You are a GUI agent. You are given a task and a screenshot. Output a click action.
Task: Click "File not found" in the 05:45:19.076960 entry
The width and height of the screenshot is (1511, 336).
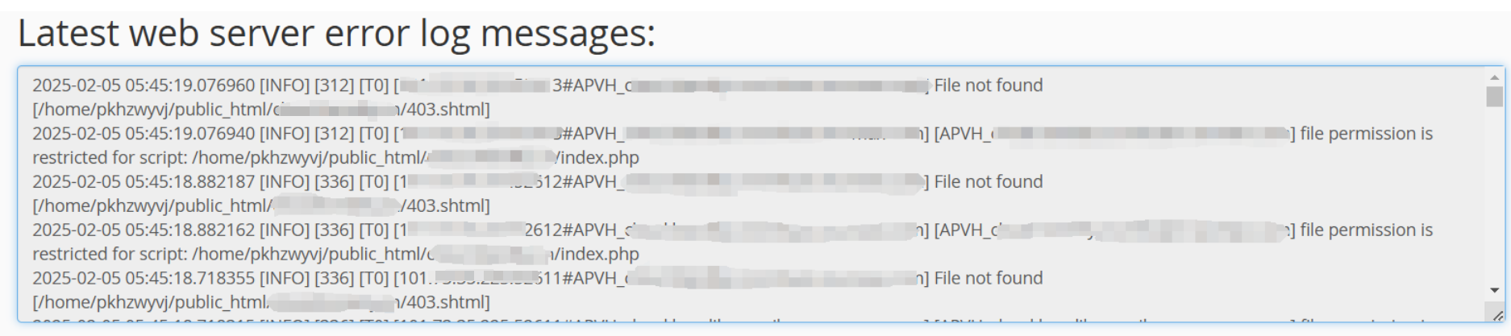pyautogui.click(x=989, y=85)
